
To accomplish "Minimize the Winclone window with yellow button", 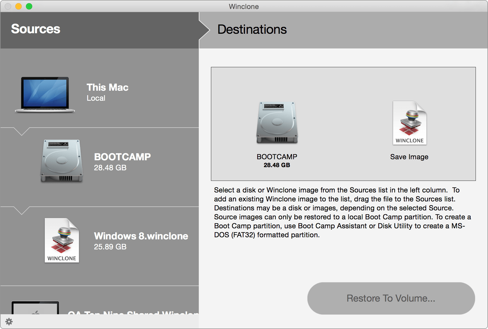I will (x=19, y=6).
